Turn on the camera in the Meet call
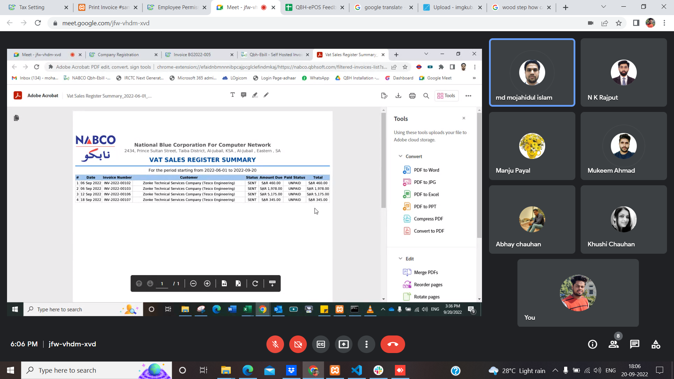 (x=298, y=344)
